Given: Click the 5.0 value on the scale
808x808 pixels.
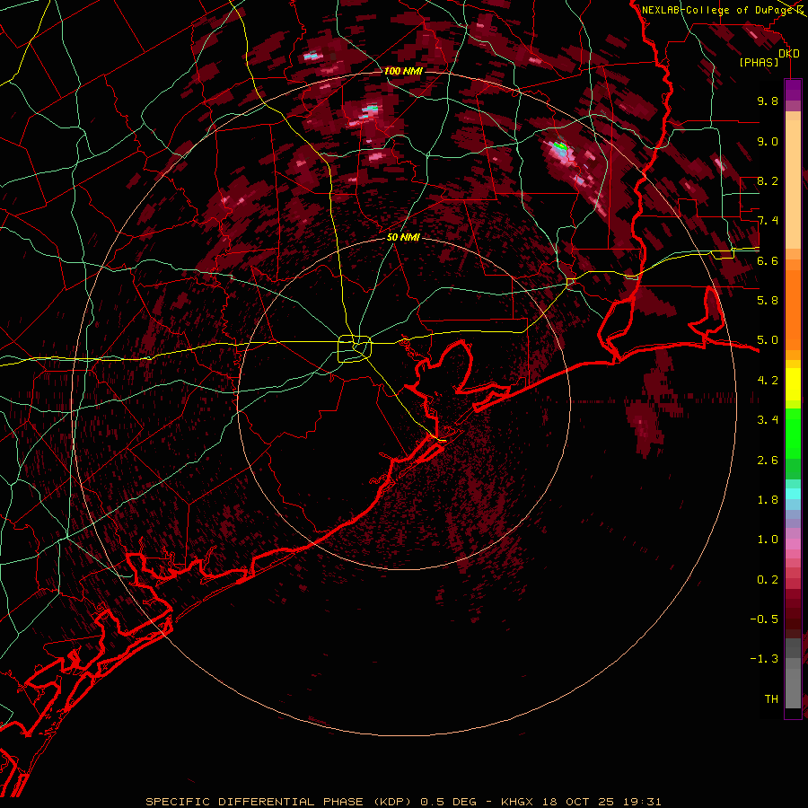Looking at the screenshot, I should click(x=768, y=340).
